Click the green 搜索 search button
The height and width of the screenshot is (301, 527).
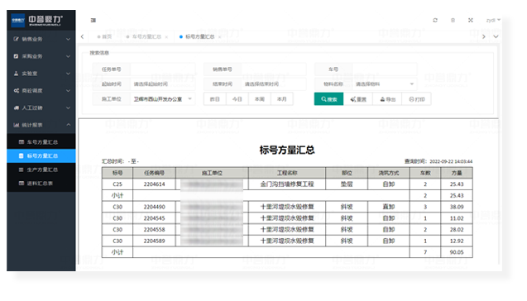pyautogui.click(x=328, y=99)
